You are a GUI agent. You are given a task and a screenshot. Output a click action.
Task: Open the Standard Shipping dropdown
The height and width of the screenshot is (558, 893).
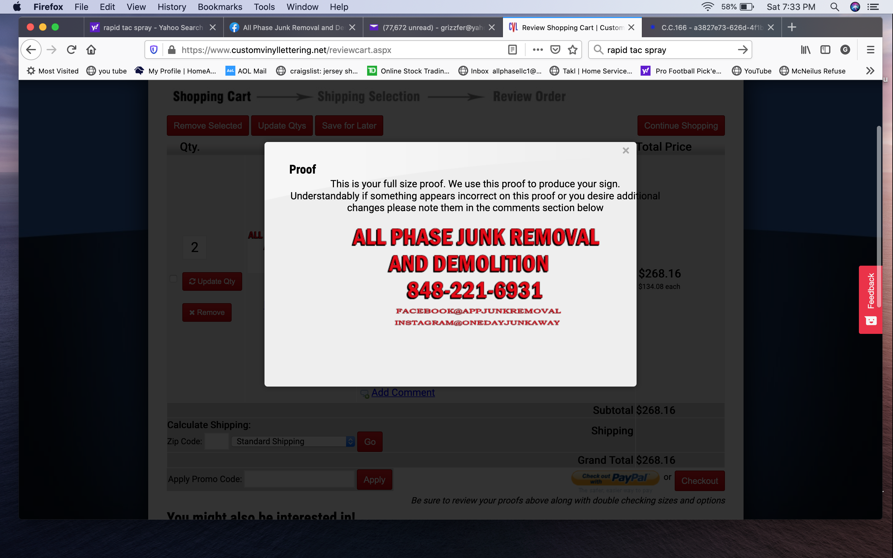click(x=293, y=441)
